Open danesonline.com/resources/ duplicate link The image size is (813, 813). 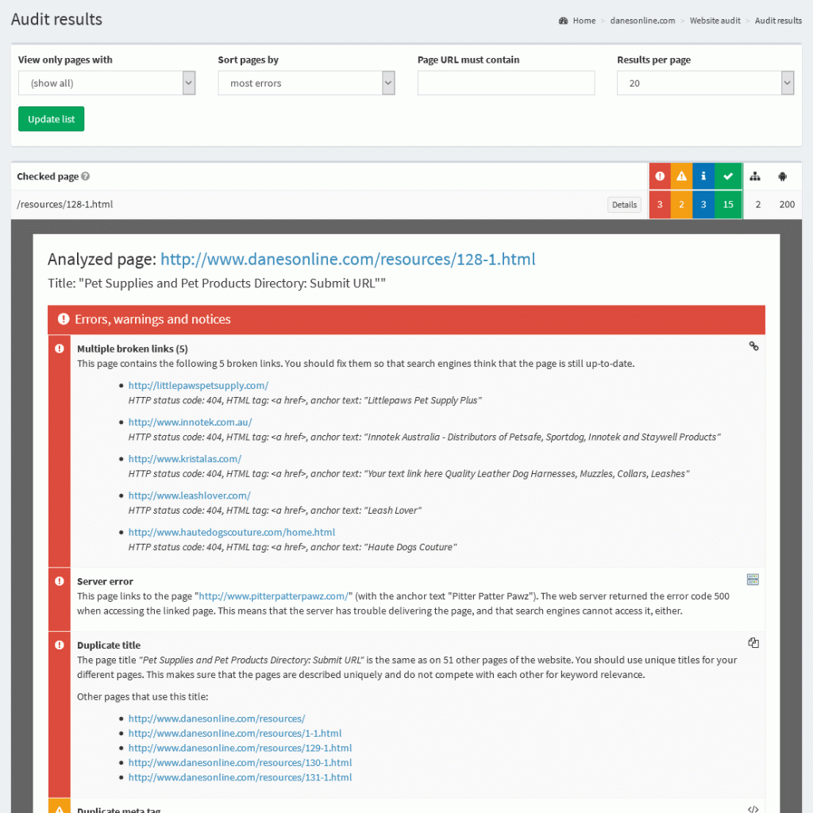click(217, 719)
